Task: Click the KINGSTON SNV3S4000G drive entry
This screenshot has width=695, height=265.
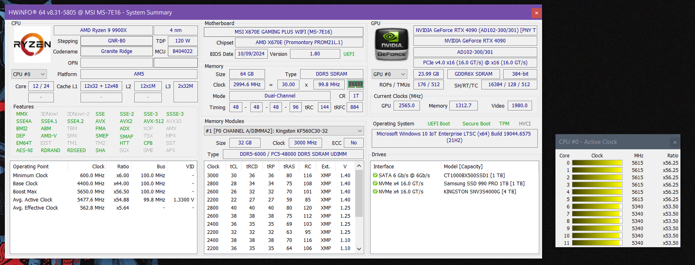Action: coord(480,192)
